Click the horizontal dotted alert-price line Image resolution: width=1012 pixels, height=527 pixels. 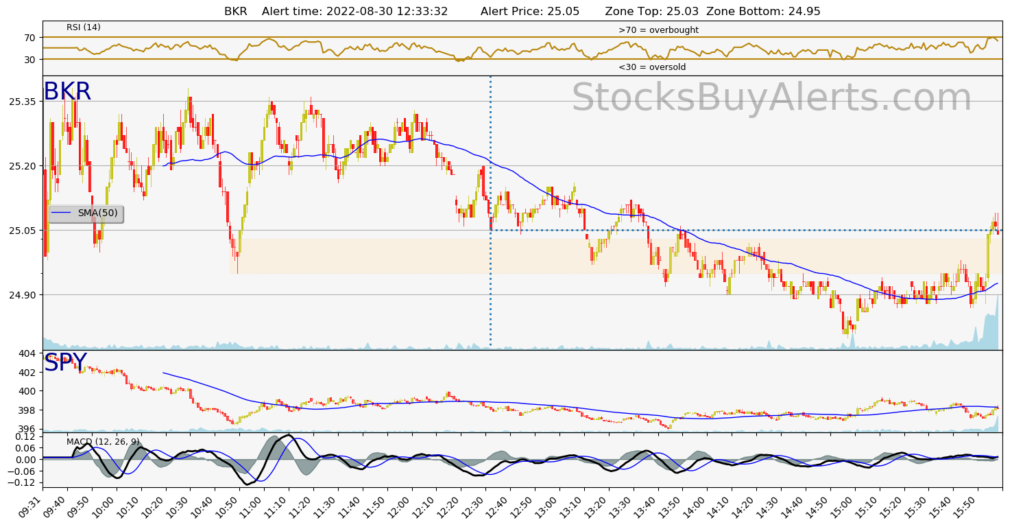746,230
